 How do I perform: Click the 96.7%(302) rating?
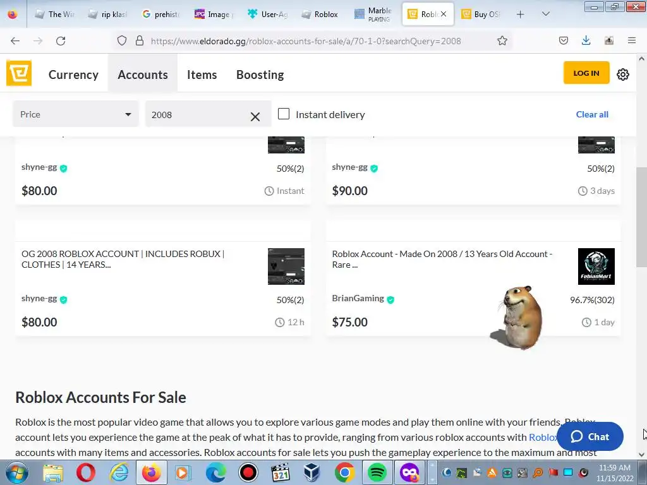[x=592, y=300]
